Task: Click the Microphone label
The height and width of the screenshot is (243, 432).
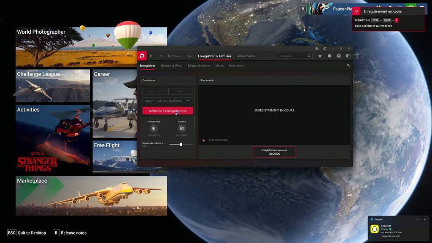Action: point(154,121)
